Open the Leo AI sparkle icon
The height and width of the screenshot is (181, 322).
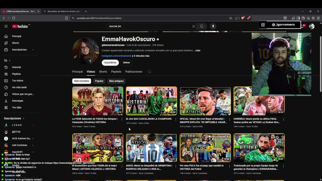(308, 18)
